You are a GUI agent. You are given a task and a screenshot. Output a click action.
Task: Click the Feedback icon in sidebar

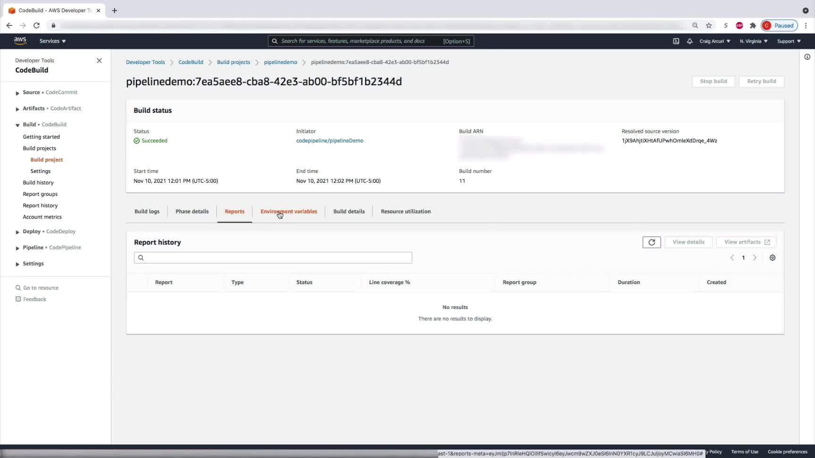tap(18, 299)
